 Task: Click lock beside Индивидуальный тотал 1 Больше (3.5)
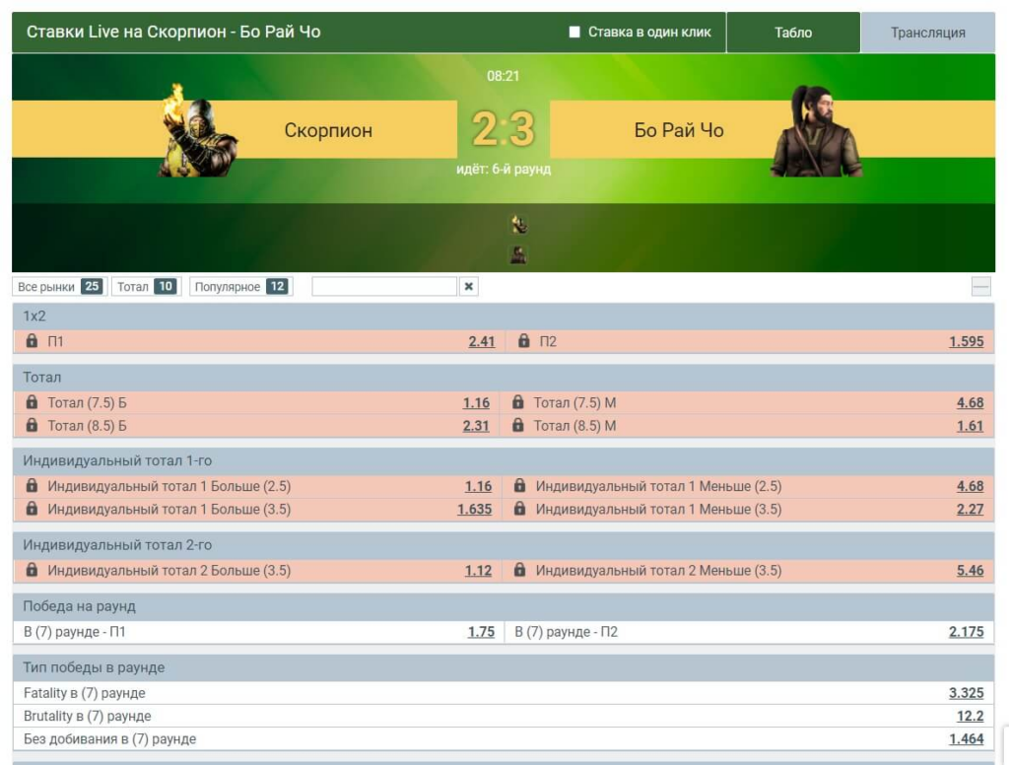click(32, 509)
